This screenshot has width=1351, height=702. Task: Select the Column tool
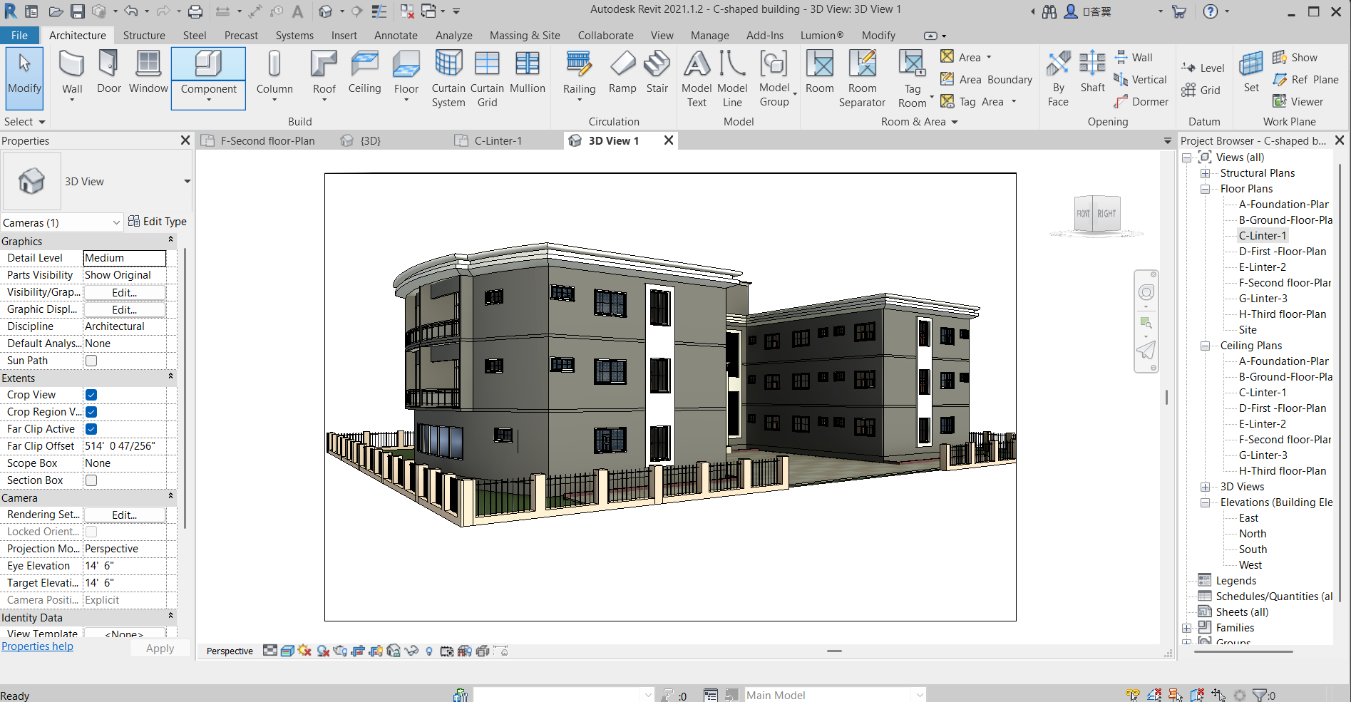(x=274, y=77)
